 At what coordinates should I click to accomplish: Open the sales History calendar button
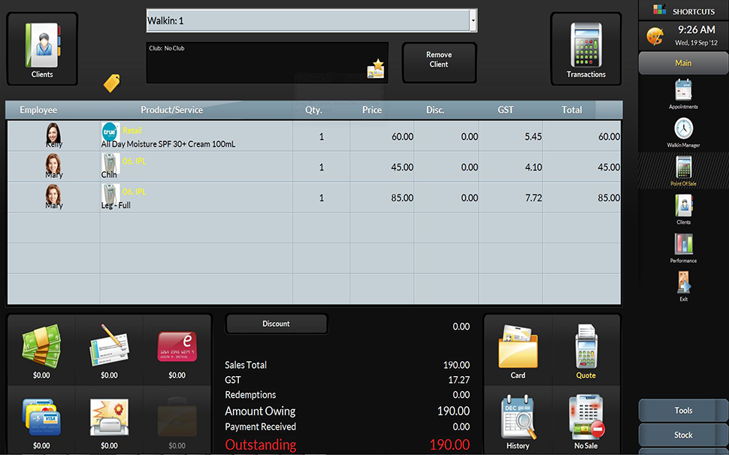[518, 420]
